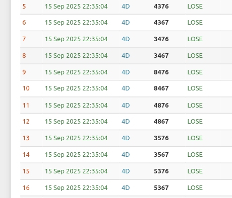Open the 4D link in row 6

coord(126,23)
